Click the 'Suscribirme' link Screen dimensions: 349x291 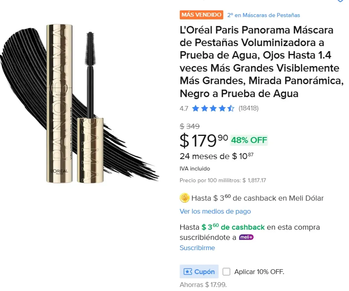pos(197,248)
